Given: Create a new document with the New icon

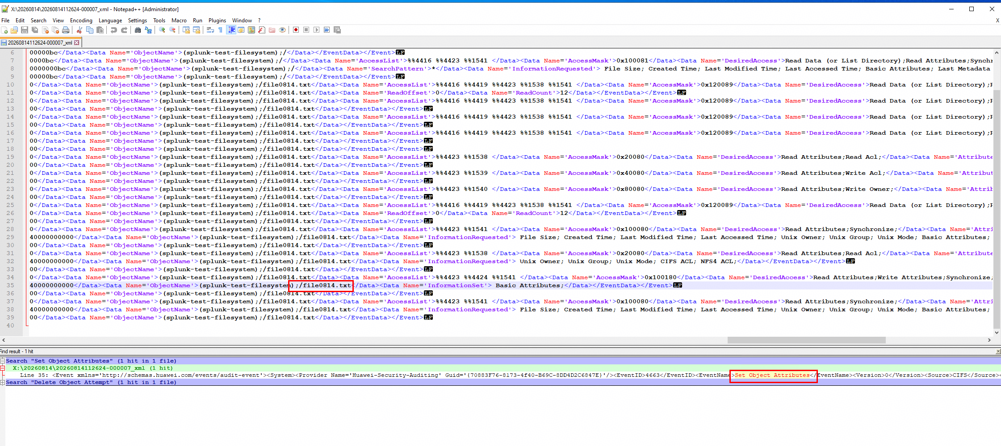Looking at the screenshot, I should click(x=4, y=30).
